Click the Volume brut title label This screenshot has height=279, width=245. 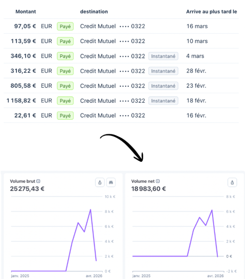click(23, 181)
